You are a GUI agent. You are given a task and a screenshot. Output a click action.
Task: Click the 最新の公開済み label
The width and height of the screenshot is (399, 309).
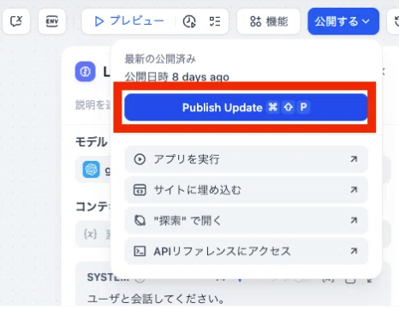(160, 59)
